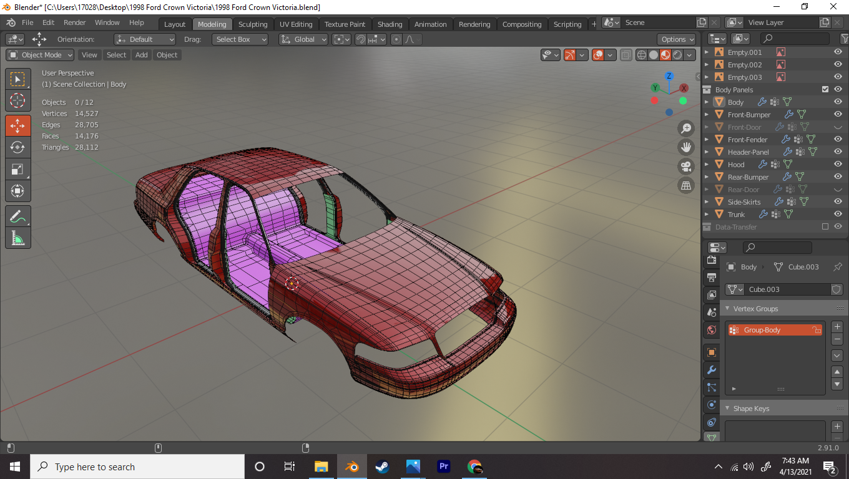This screenshot has width=849, height=479.
Task: Switch to the UV Editing workspace tab
Action: click(296, 24)
